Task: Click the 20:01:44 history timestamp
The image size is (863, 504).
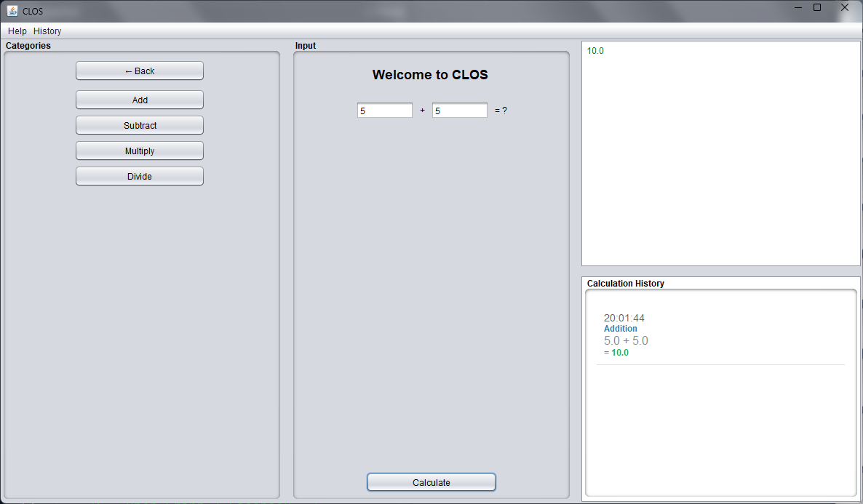Action: (x=624, y=318)
